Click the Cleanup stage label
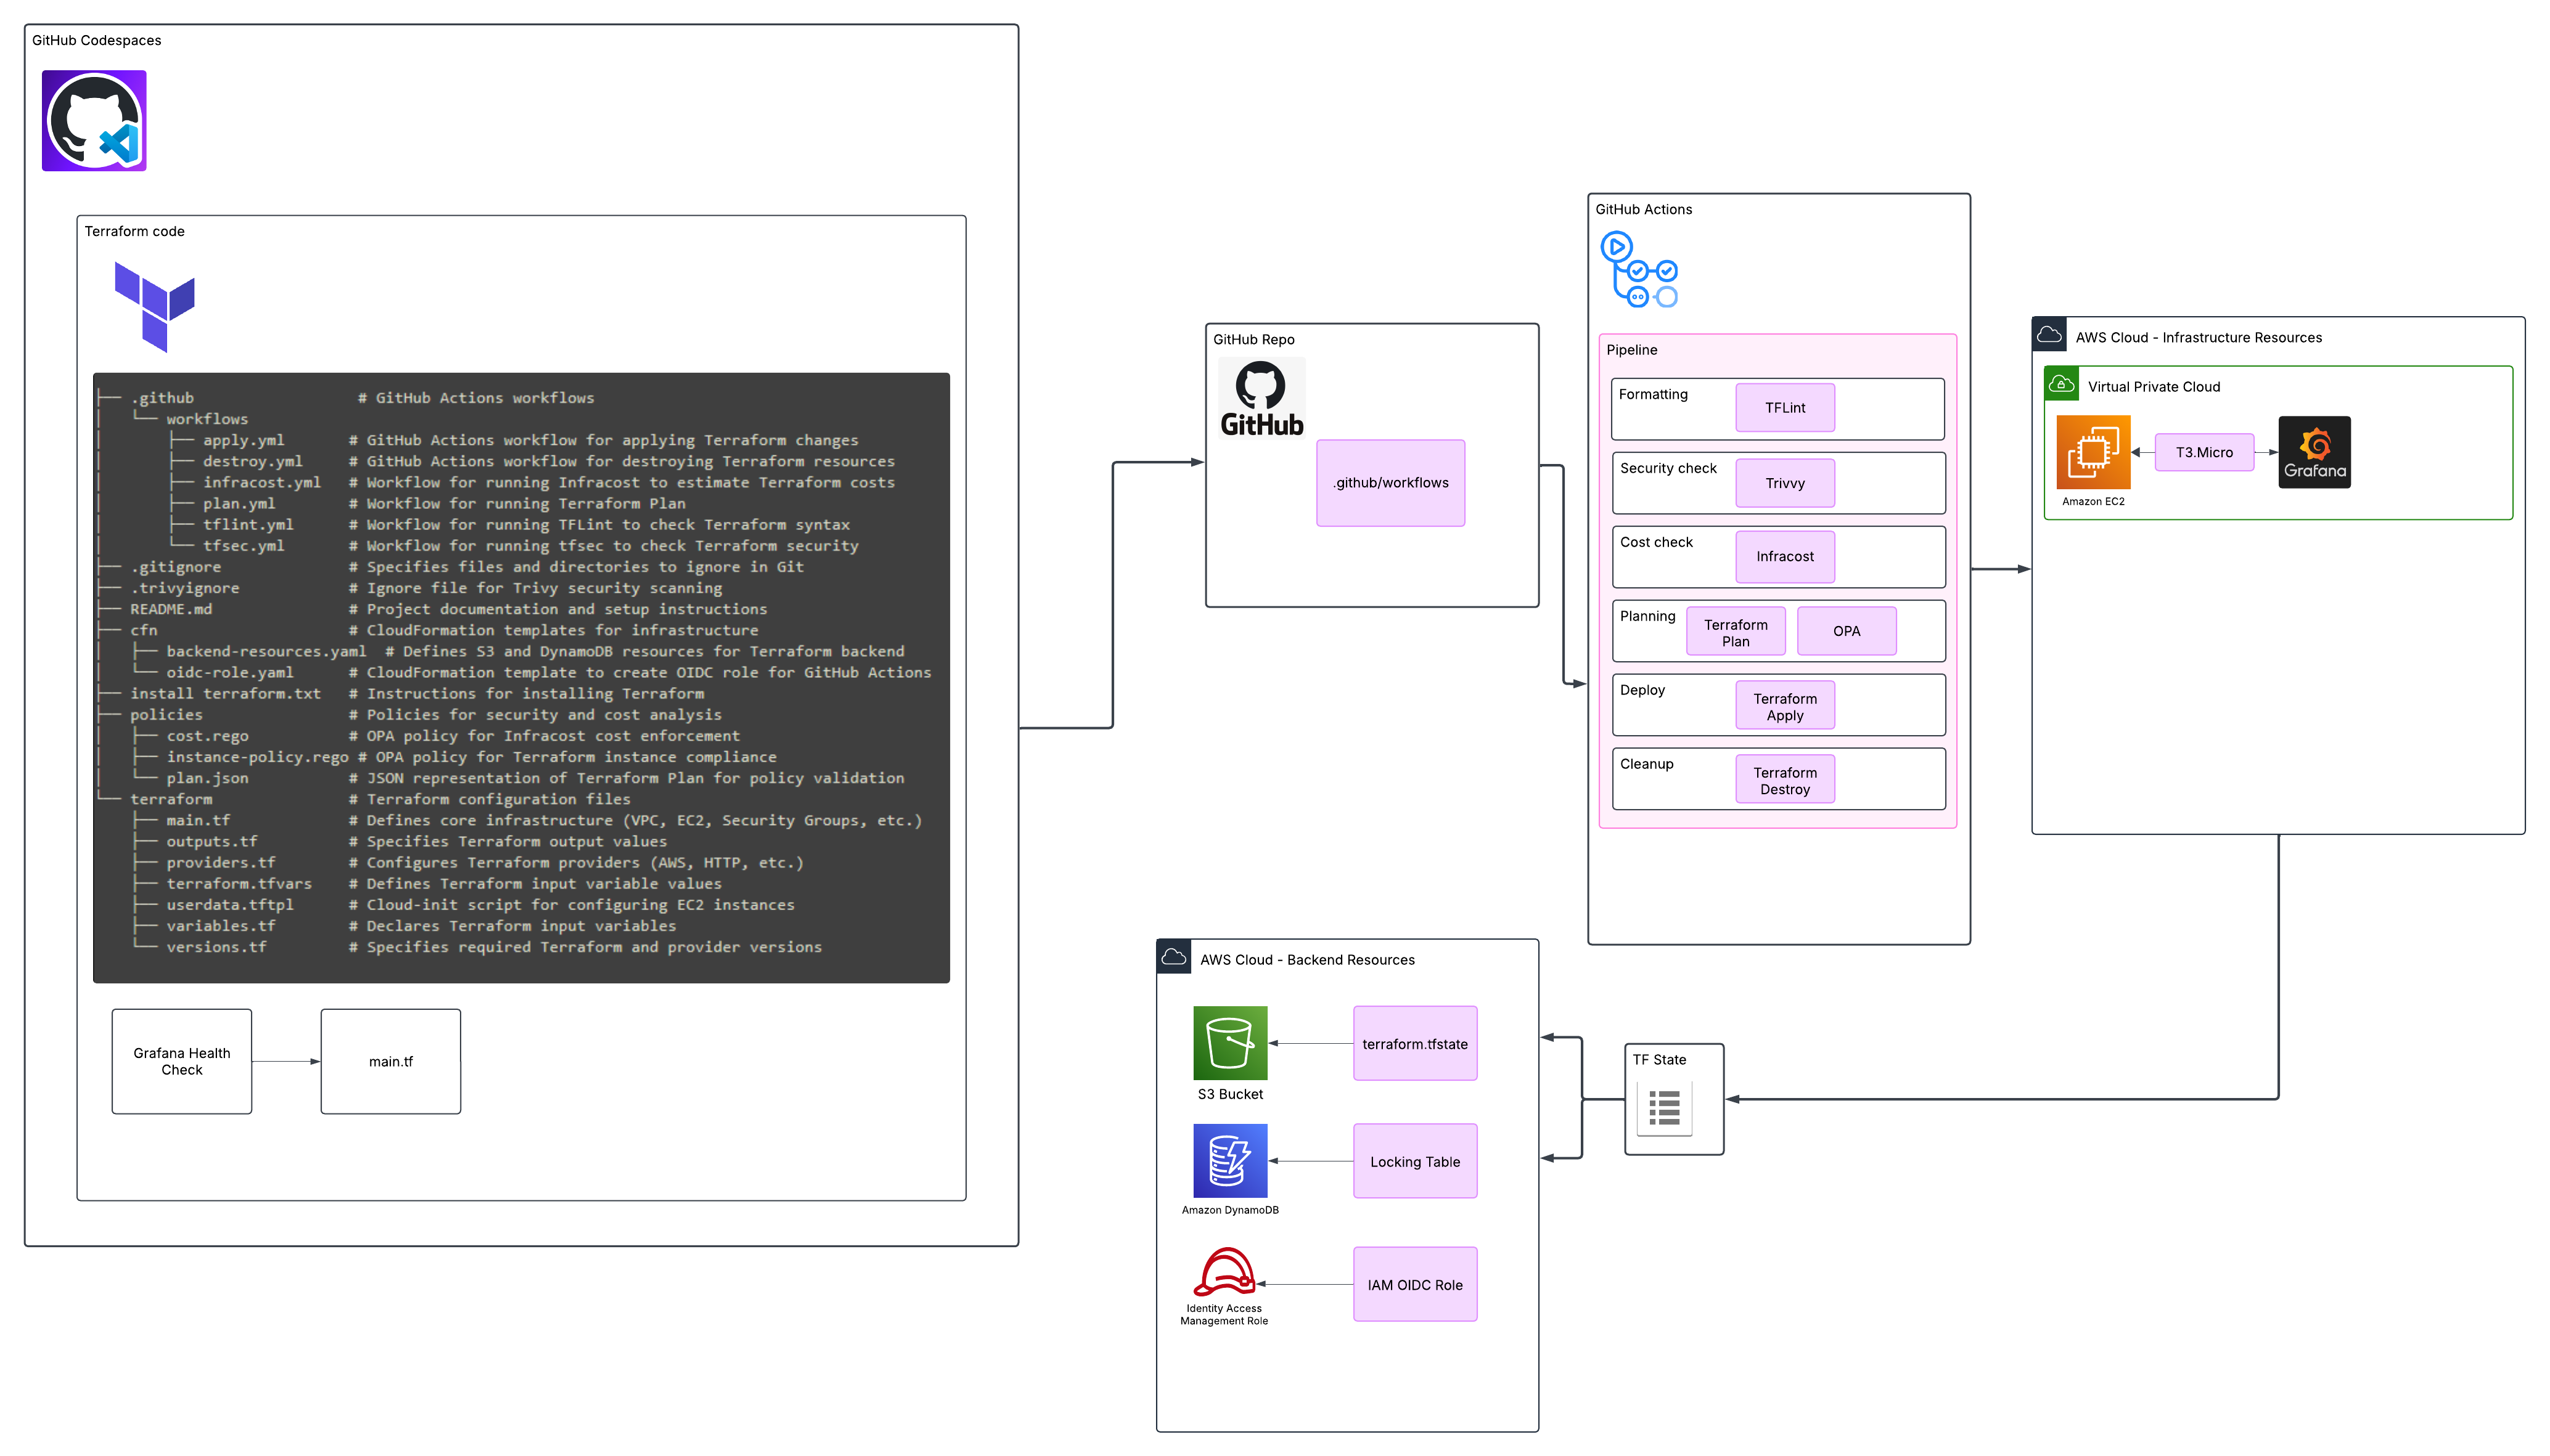This screenshot has width=2550, height=1456. (x=1646, y=764)
